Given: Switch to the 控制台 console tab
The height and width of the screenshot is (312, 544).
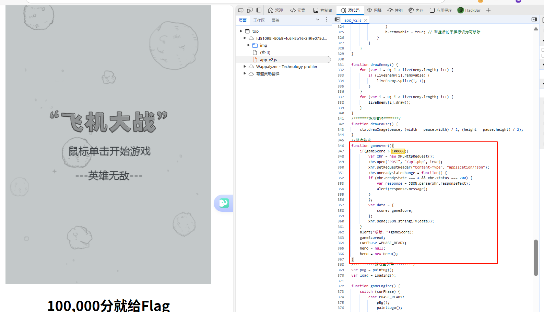Looking at the screenshot, I should tap(323, 10).
